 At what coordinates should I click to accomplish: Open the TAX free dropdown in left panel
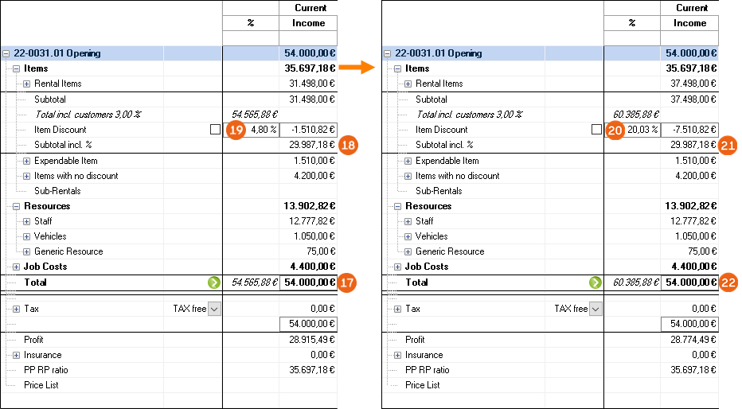click(x=214, y=309)
